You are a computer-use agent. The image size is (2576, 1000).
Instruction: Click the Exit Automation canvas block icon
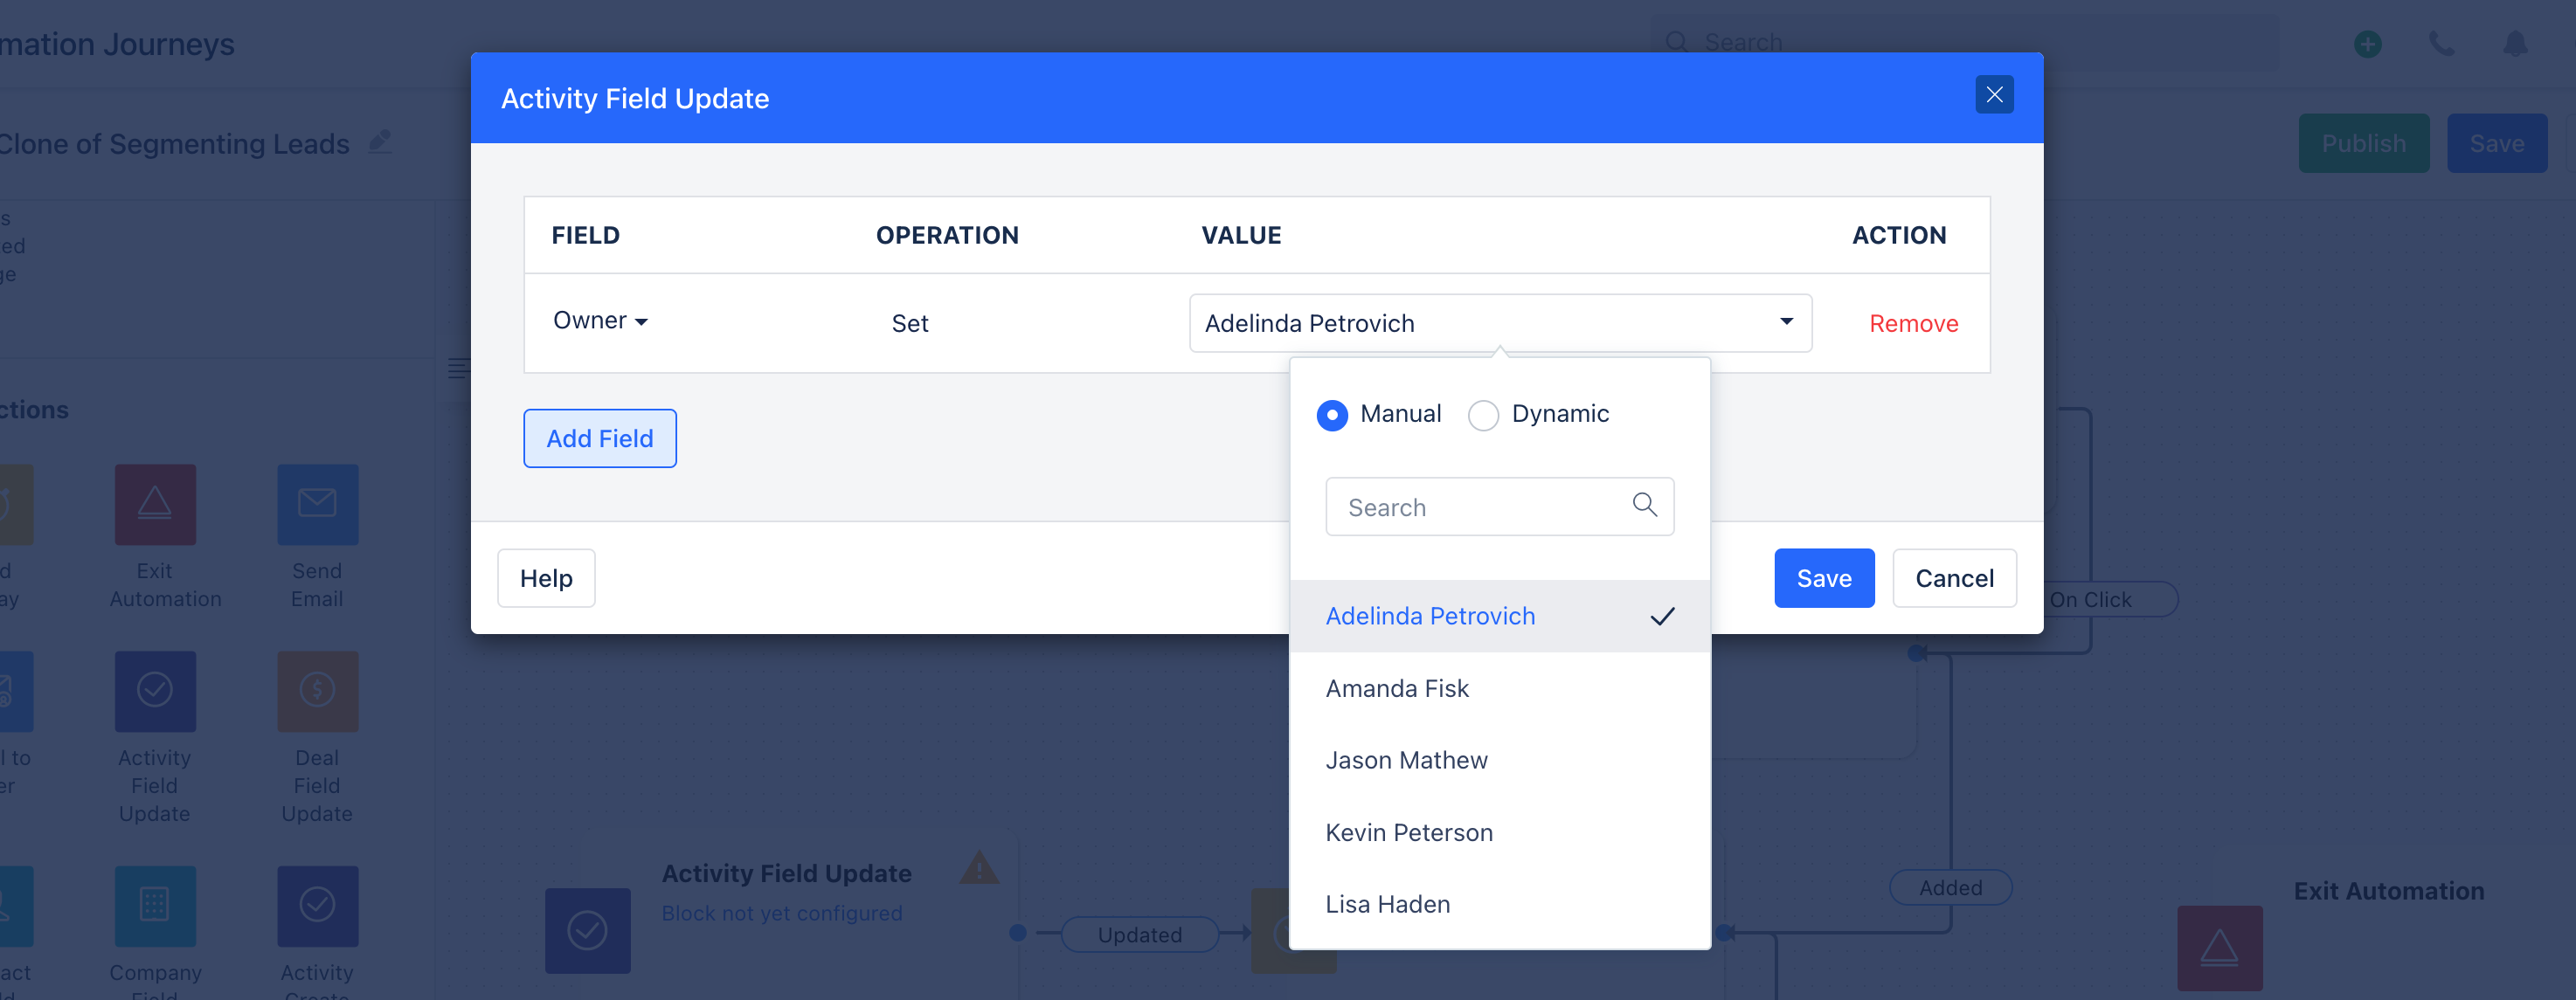pos(2220,948)
